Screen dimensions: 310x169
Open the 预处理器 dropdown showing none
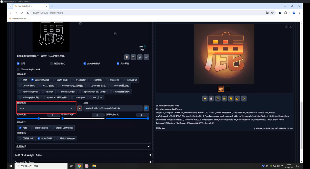pos(46,108)
